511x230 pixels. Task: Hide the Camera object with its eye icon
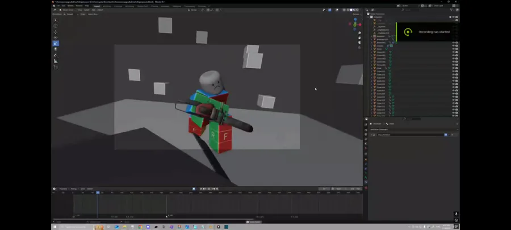tap(453, 46)
